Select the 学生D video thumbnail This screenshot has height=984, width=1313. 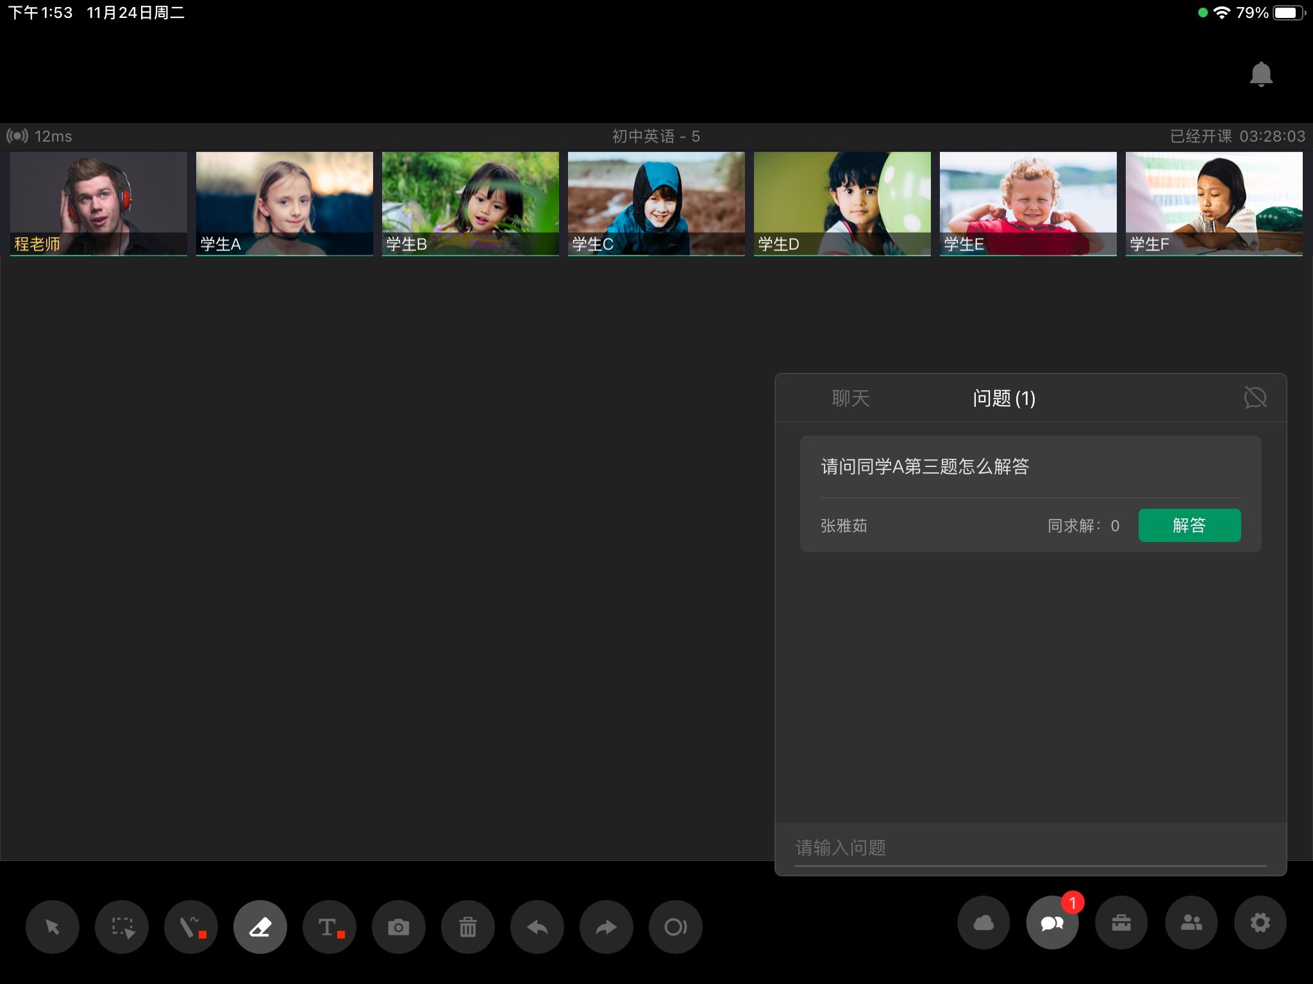coord(842,204)
